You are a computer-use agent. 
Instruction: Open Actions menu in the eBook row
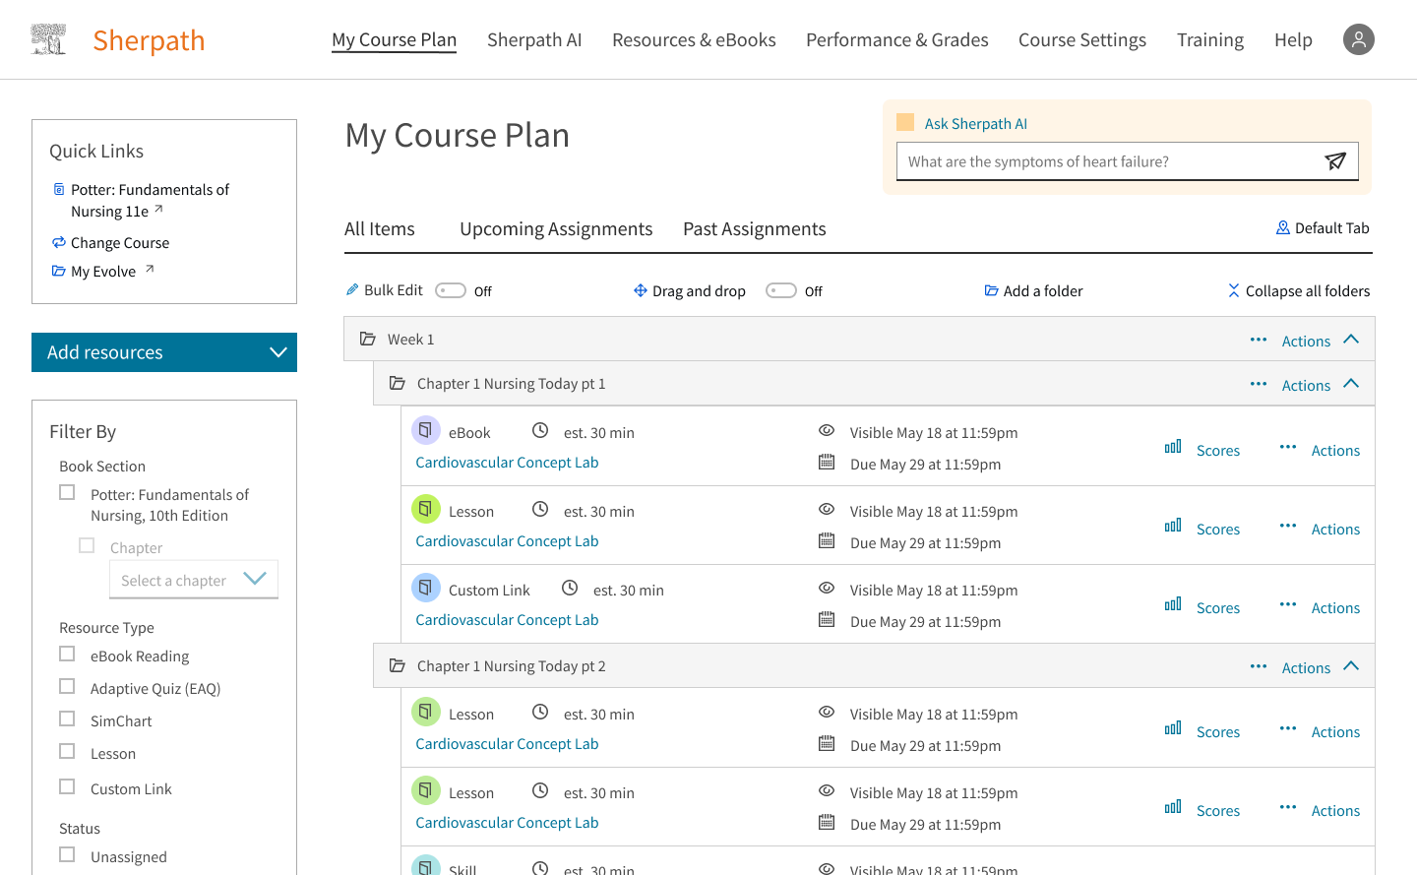tap(1335, 450)
